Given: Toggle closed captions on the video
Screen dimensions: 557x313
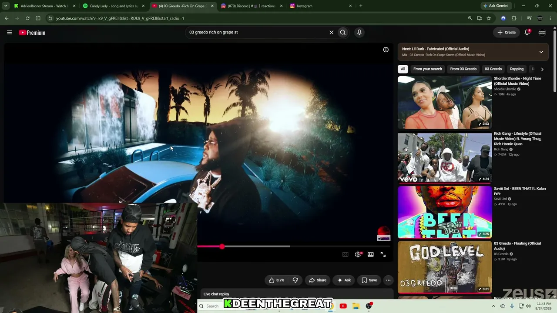Looking at the screenshot, I should pos(346,254).
